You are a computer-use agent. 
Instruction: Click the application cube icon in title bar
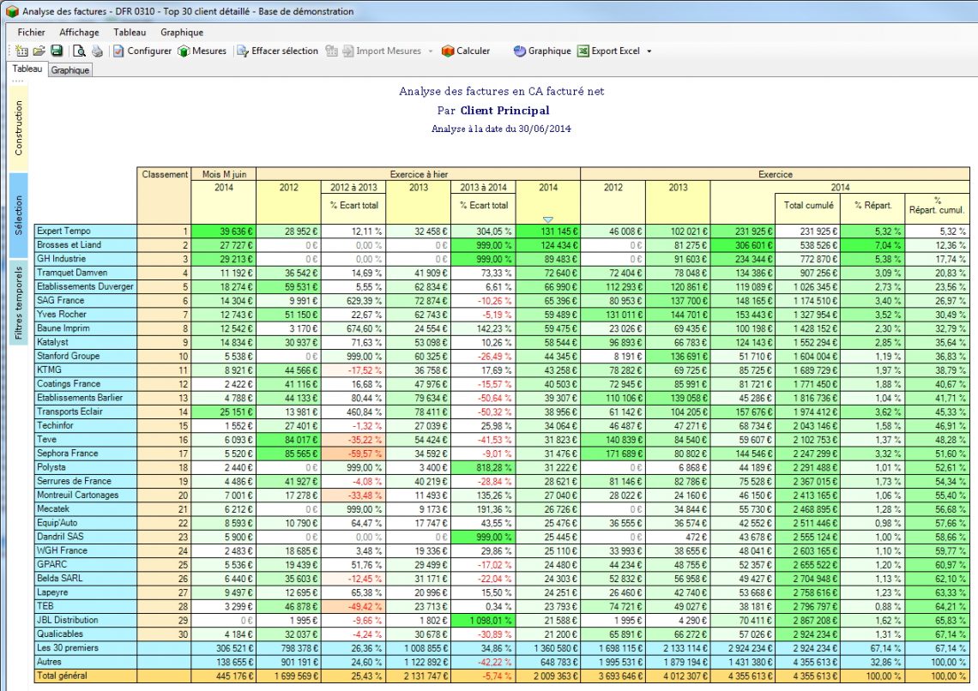coord(12,11)
